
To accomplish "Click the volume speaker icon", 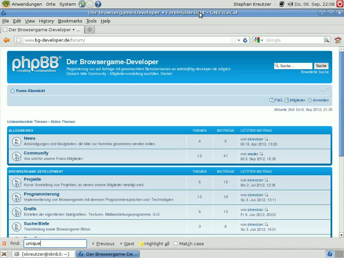I will 290,4.
